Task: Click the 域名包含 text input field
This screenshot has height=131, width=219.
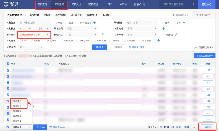Action: [34, 23]
